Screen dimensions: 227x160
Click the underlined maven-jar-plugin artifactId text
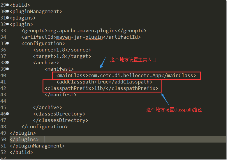[78, 37]
